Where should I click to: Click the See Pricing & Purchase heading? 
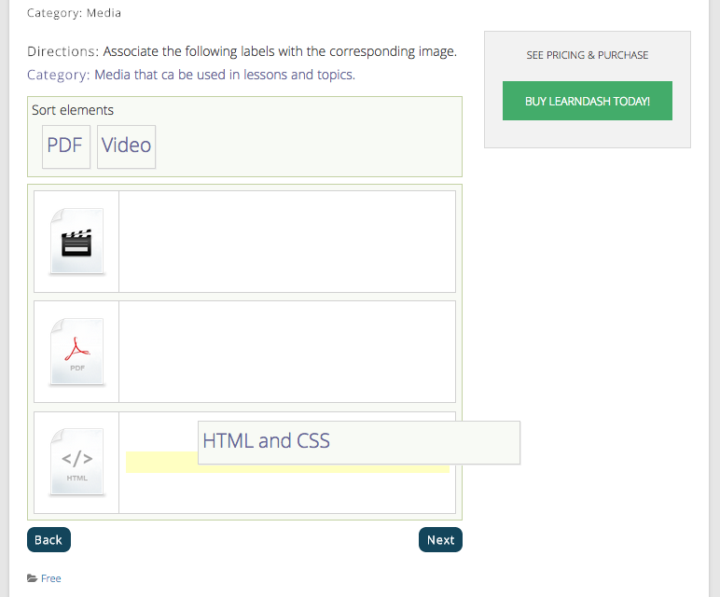[587, 55]
